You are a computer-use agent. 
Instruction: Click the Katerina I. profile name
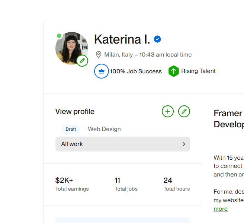click(122, 39)
